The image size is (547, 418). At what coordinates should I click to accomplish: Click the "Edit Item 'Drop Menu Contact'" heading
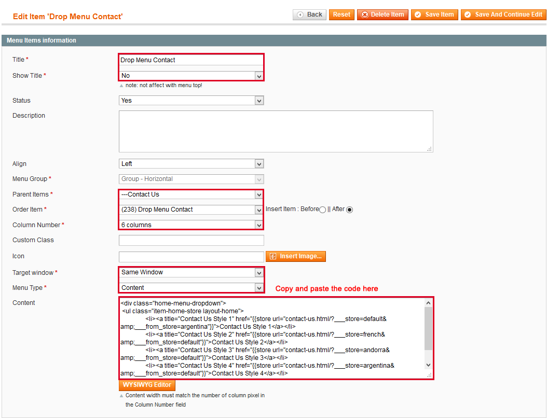[67, 17]
